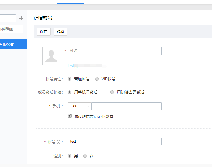Select 用手机号激活 activation method
Viewport: 212px width, 167px height.
pos(69,92)
